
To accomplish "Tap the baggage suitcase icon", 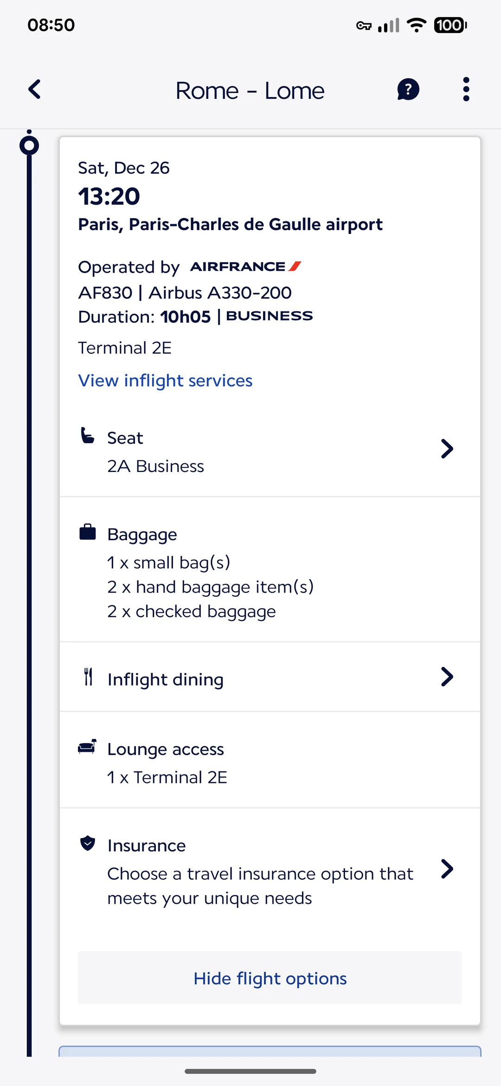I will point(87,532).
